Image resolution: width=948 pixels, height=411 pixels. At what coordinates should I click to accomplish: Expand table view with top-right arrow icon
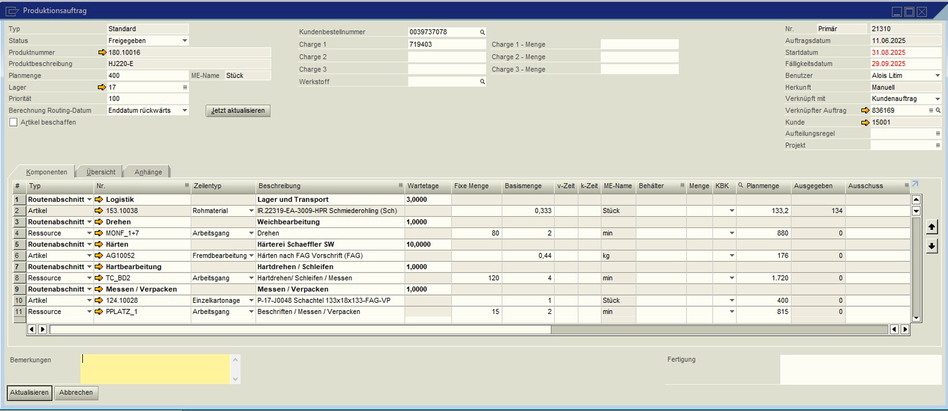915,184
